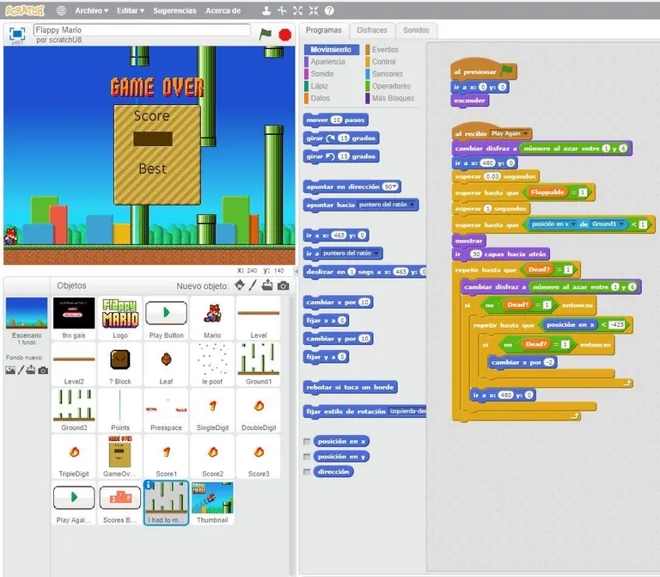The height and width of the screenshot is (577, 660).
Task: Select the Scores B... sprite
Action: 120,503
